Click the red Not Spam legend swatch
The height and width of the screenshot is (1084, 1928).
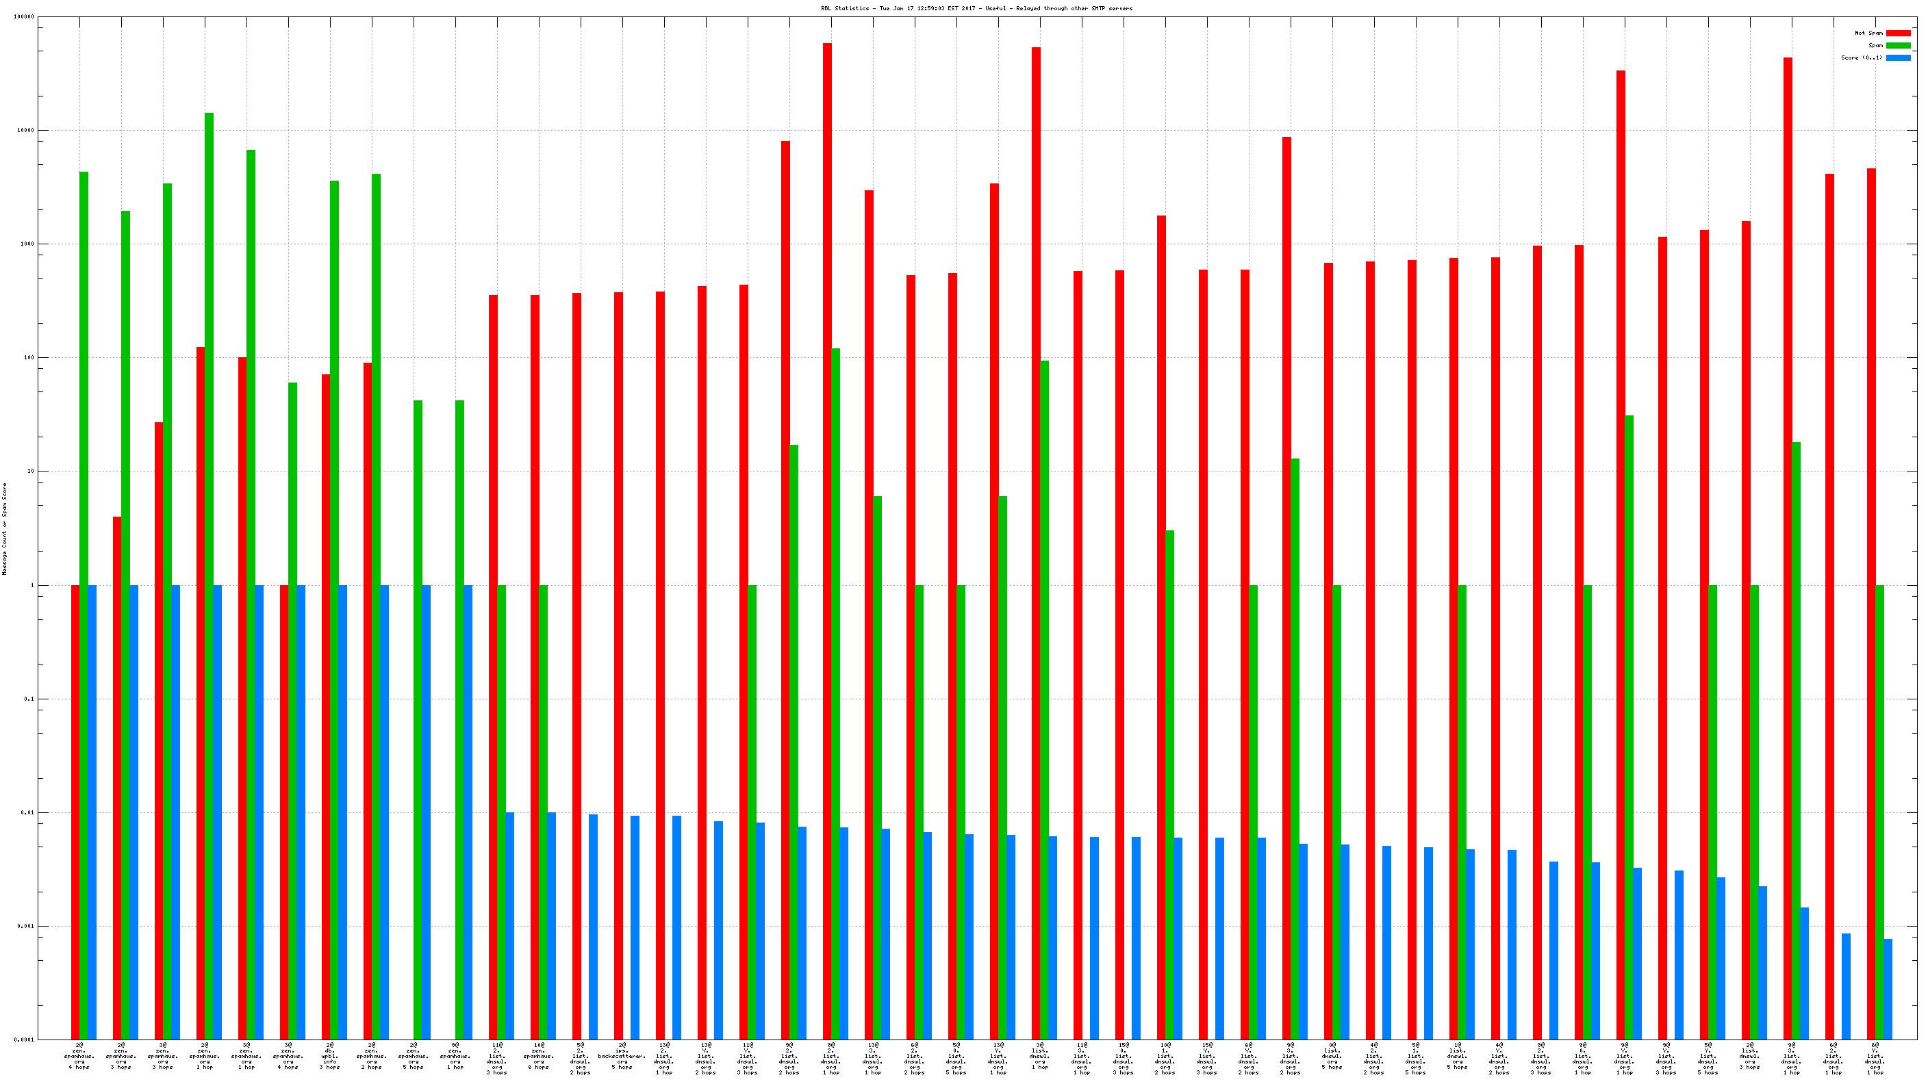[1897, 33]
